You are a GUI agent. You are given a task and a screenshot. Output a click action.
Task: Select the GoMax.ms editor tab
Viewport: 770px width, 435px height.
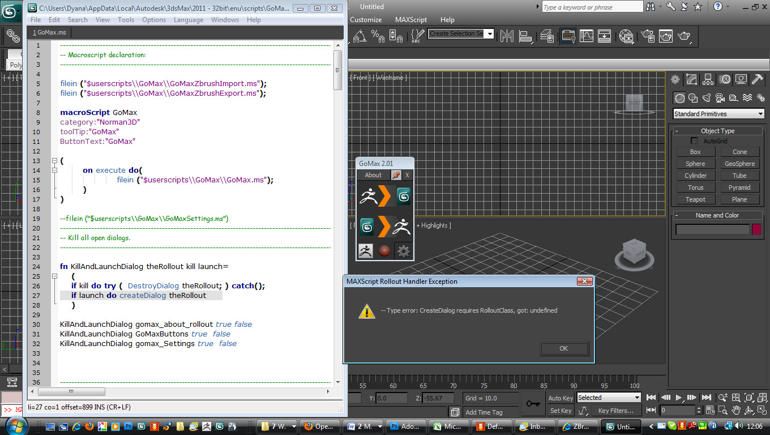[x=49, y=33]
